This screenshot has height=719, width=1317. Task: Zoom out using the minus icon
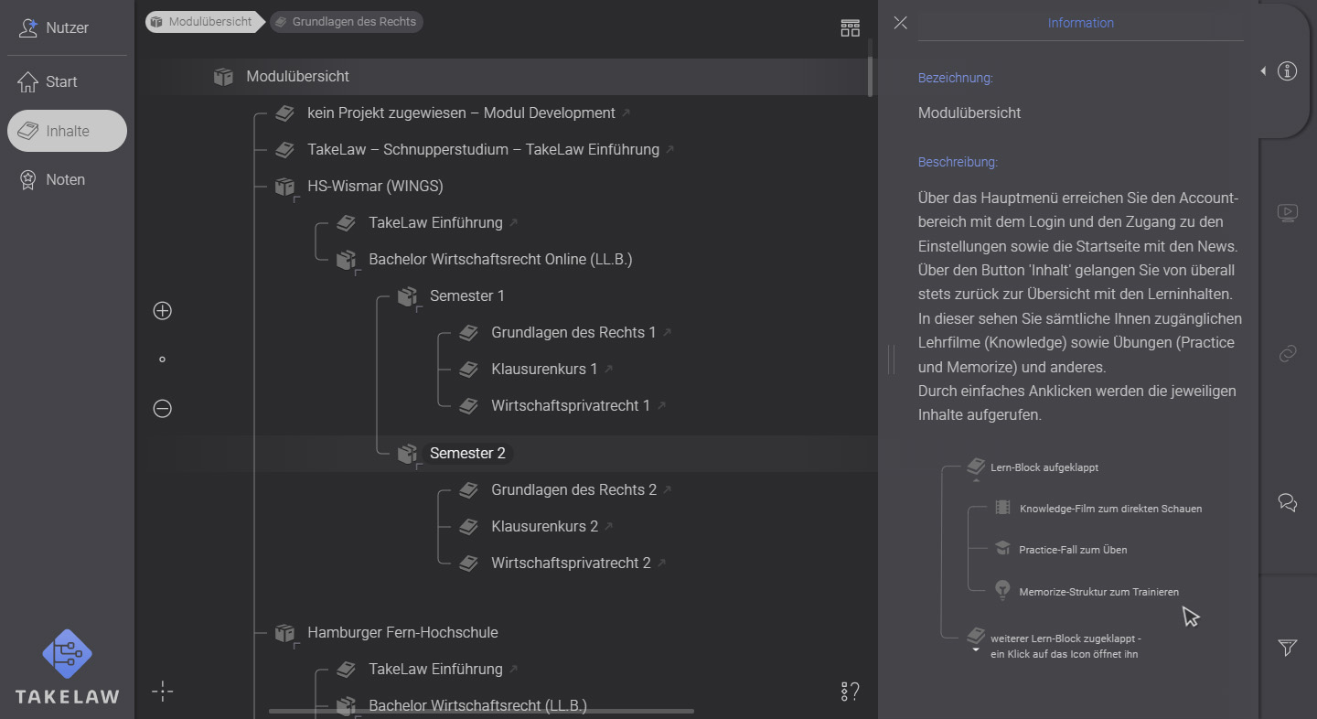(x=162, y=409)
